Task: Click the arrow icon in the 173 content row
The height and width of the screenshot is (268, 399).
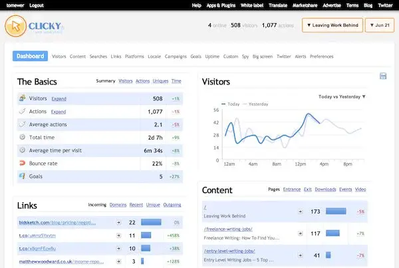Action: click(301, 211)
